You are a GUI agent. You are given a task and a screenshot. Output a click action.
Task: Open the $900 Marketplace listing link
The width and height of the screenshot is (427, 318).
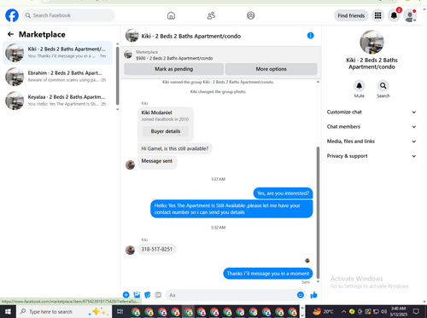[x=174, y=58]
